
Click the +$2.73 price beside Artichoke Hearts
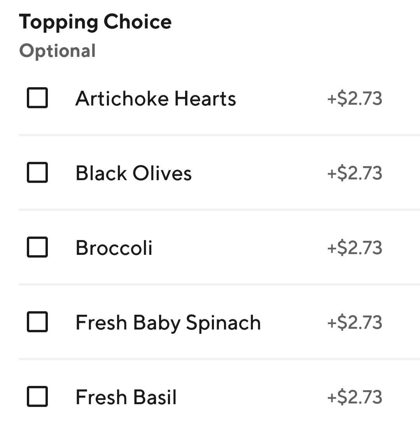(x=355, y=98)
